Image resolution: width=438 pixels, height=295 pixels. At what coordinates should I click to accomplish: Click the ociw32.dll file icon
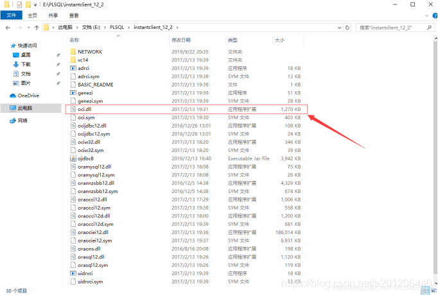[x=73, y=142]
